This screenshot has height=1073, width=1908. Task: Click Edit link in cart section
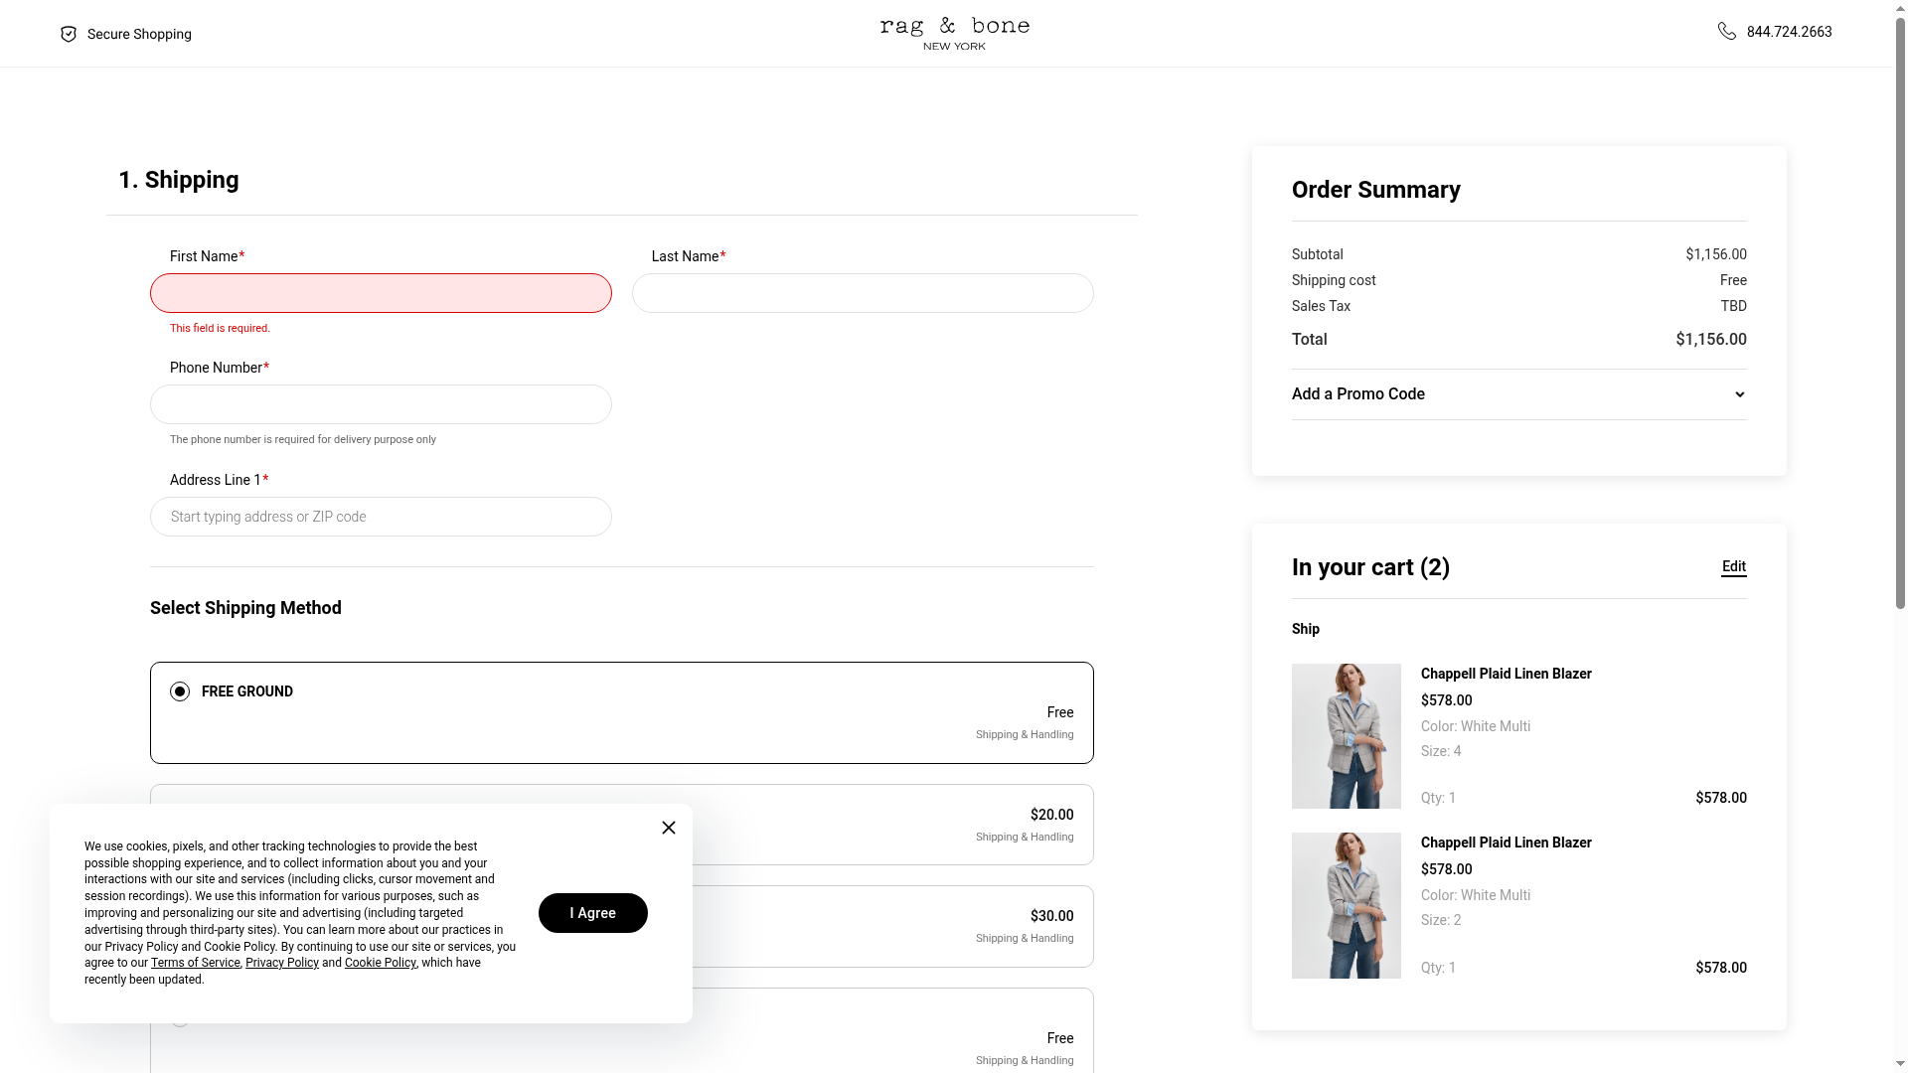point(1733,566)
